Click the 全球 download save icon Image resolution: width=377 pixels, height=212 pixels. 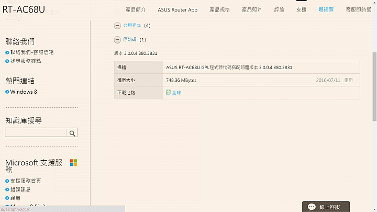tap(168, 92)
